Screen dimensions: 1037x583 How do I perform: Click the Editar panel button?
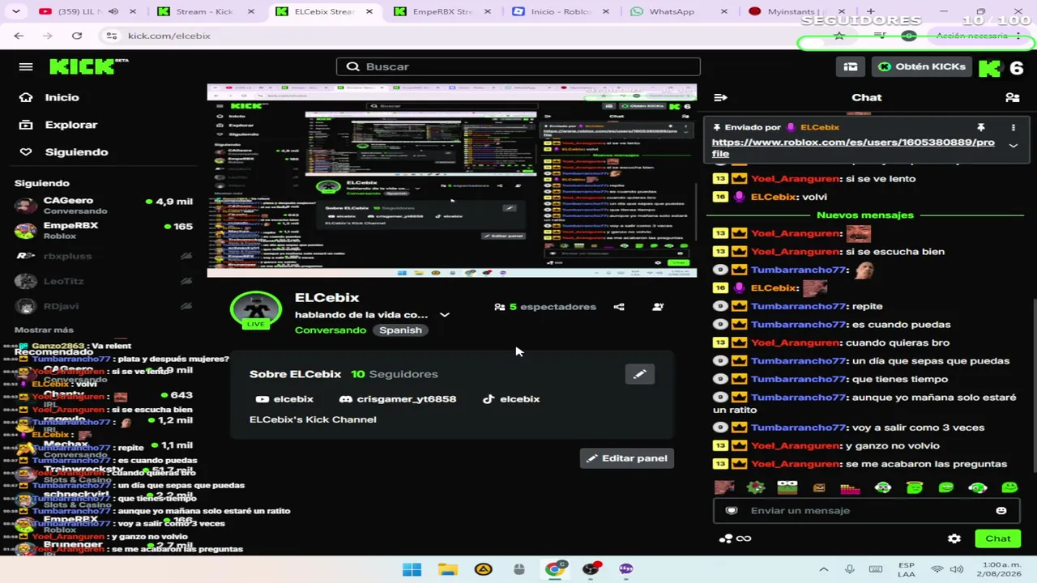[x=626, y=458]
